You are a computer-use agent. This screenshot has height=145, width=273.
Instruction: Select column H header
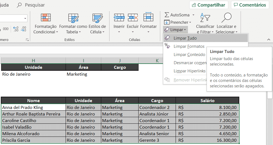[33, 60]
